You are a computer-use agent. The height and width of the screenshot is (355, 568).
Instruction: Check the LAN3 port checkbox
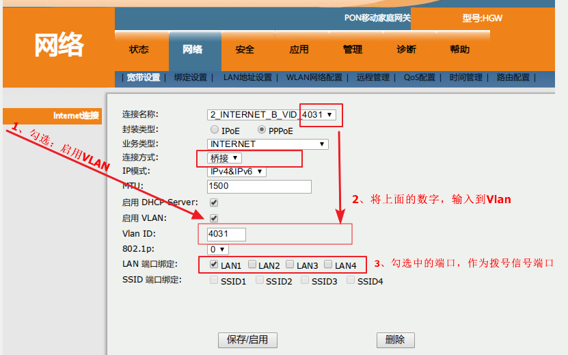[x=290, y=264]
